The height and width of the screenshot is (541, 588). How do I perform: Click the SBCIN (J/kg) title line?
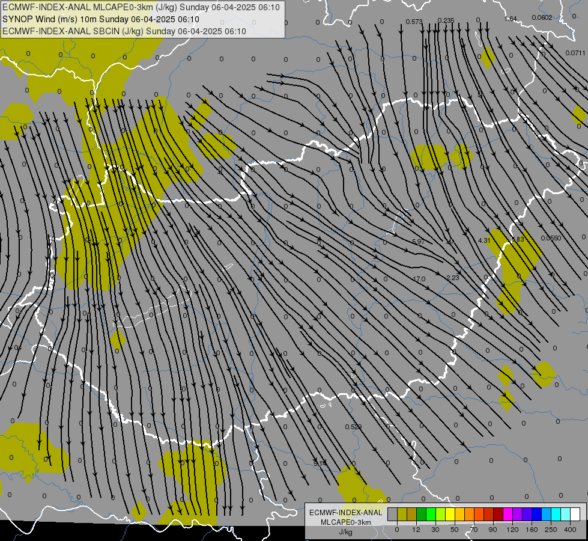coord(124,31)
